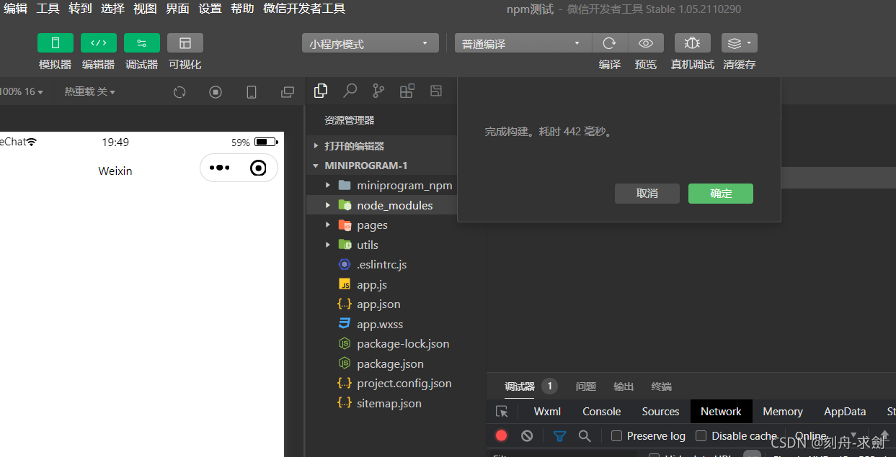Image resolution: width=896 pixels, height=457 pixels.
Task: Click the 取消 cancel button in dialog
Action: tap(647, 194)
